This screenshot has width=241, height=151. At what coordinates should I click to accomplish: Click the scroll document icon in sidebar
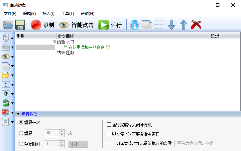coord(6,122)
